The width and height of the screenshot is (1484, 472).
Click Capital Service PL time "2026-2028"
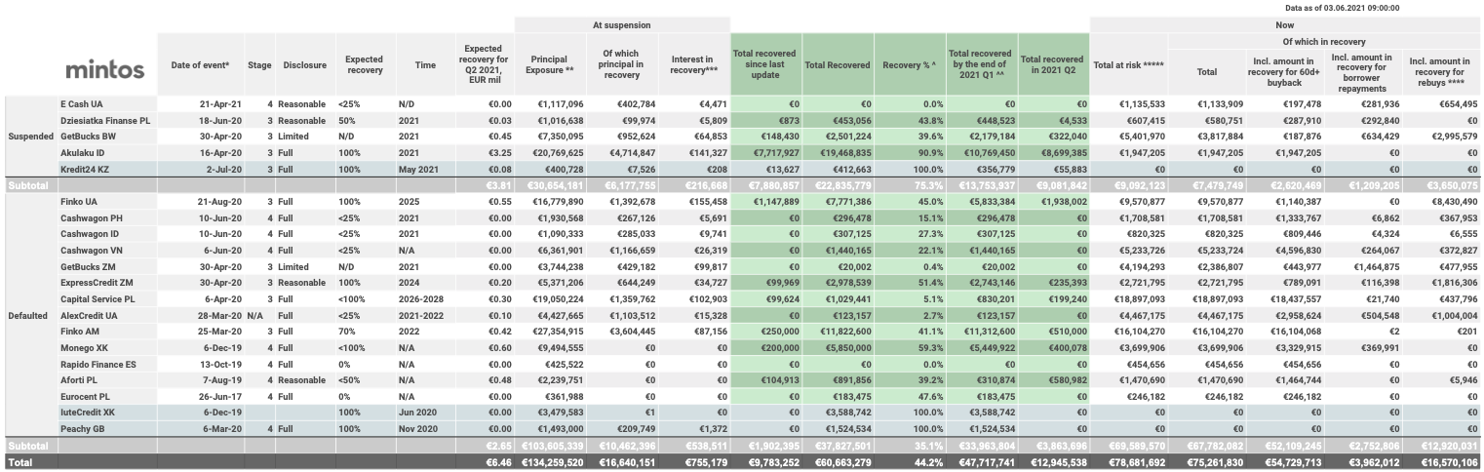419,298
